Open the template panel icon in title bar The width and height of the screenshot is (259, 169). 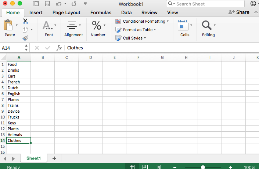[x=36, y=4]
